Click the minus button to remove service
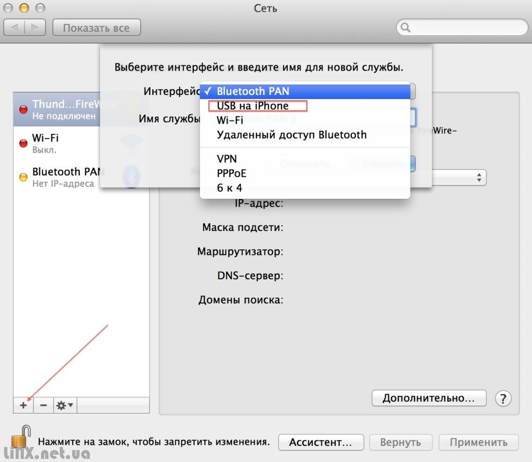The image size is (532, 462). tap(44, 405)
